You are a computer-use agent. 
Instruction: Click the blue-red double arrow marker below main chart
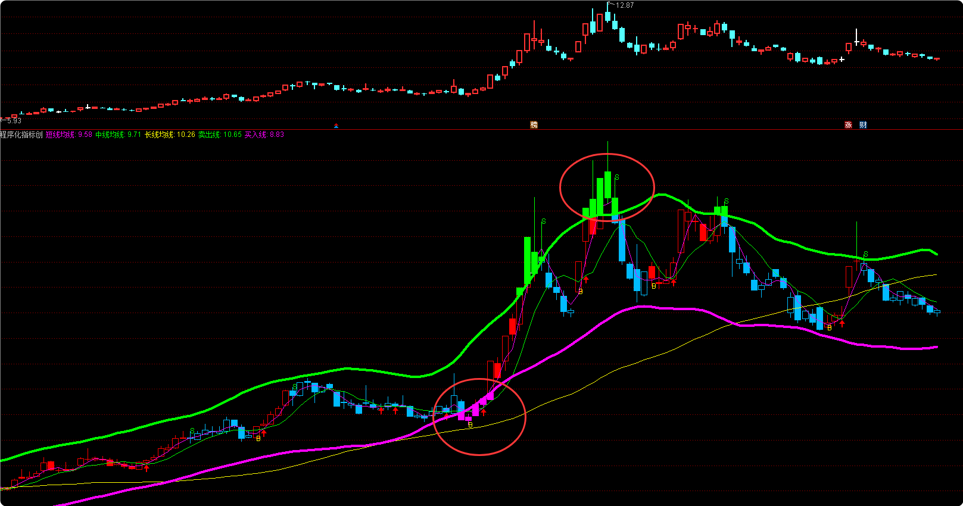pos(336,126)
